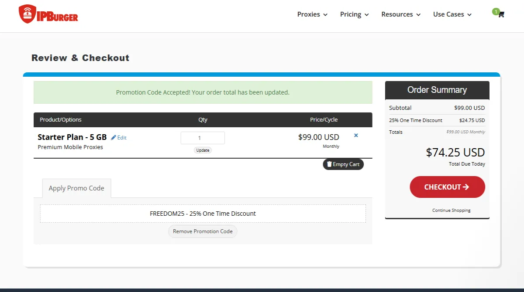Click the 25% One Time Discount label

[416, 120]
